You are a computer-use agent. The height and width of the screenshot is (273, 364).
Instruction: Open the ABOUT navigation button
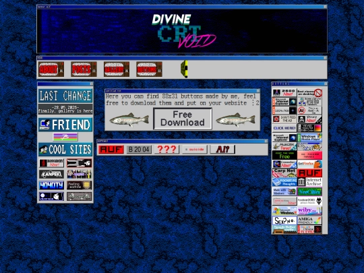tap(51, 69)
